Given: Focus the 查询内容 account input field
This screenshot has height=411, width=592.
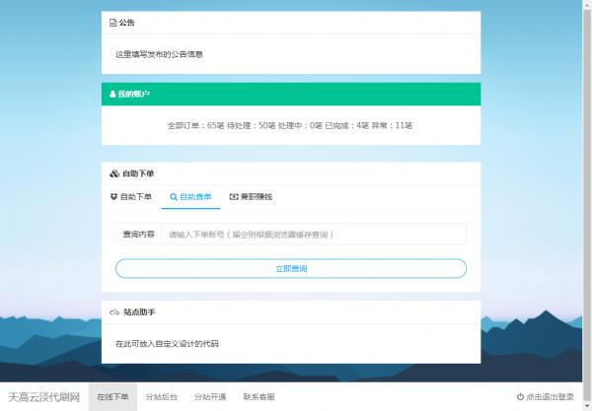Looking at the screenshot, I should point(313,235).
